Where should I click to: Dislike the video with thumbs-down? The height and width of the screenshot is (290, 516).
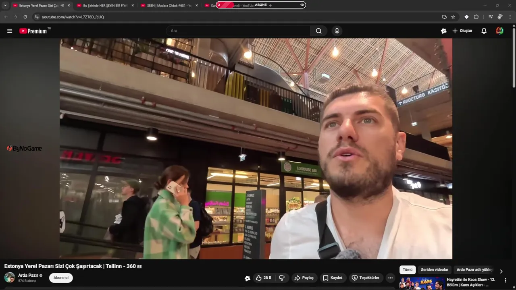click(282, 278)
